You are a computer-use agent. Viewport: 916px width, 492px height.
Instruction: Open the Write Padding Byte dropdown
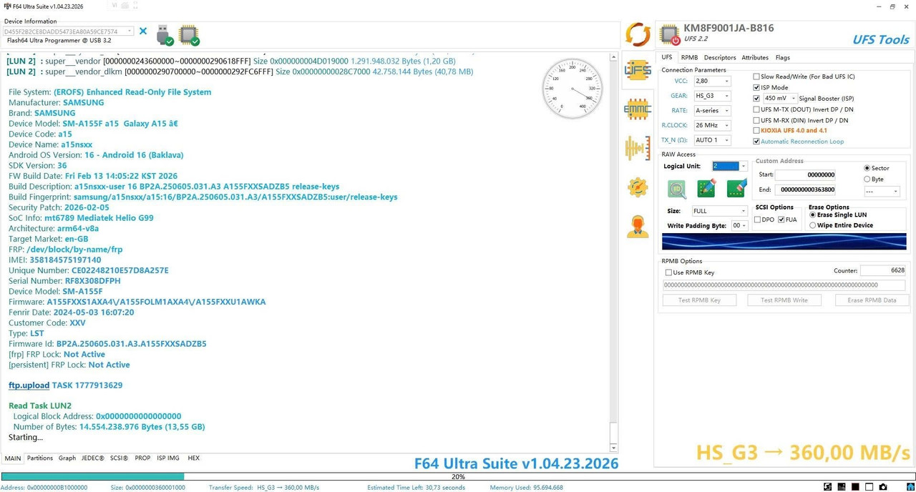click(x=739, y=225)
